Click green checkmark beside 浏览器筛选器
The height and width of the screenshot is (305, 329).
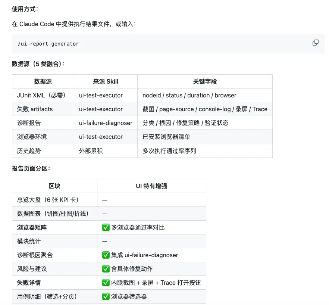point(106,296)
